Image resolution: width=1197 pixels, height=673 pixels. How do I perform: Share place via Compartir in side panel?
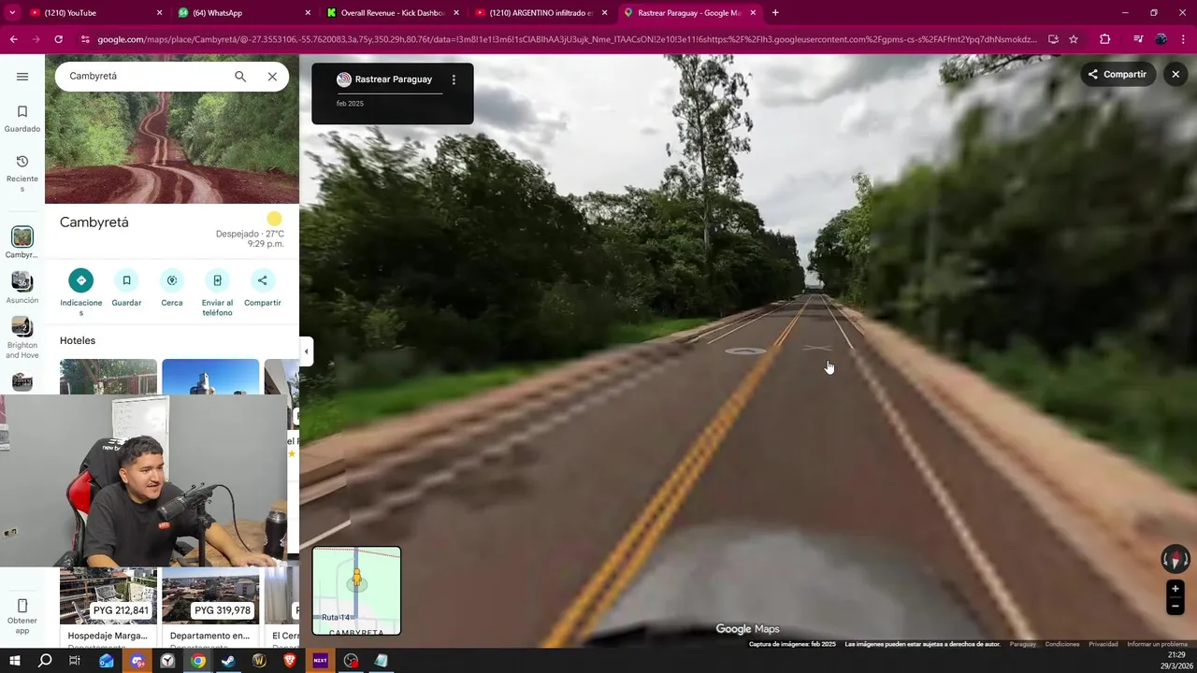[262, 288]
